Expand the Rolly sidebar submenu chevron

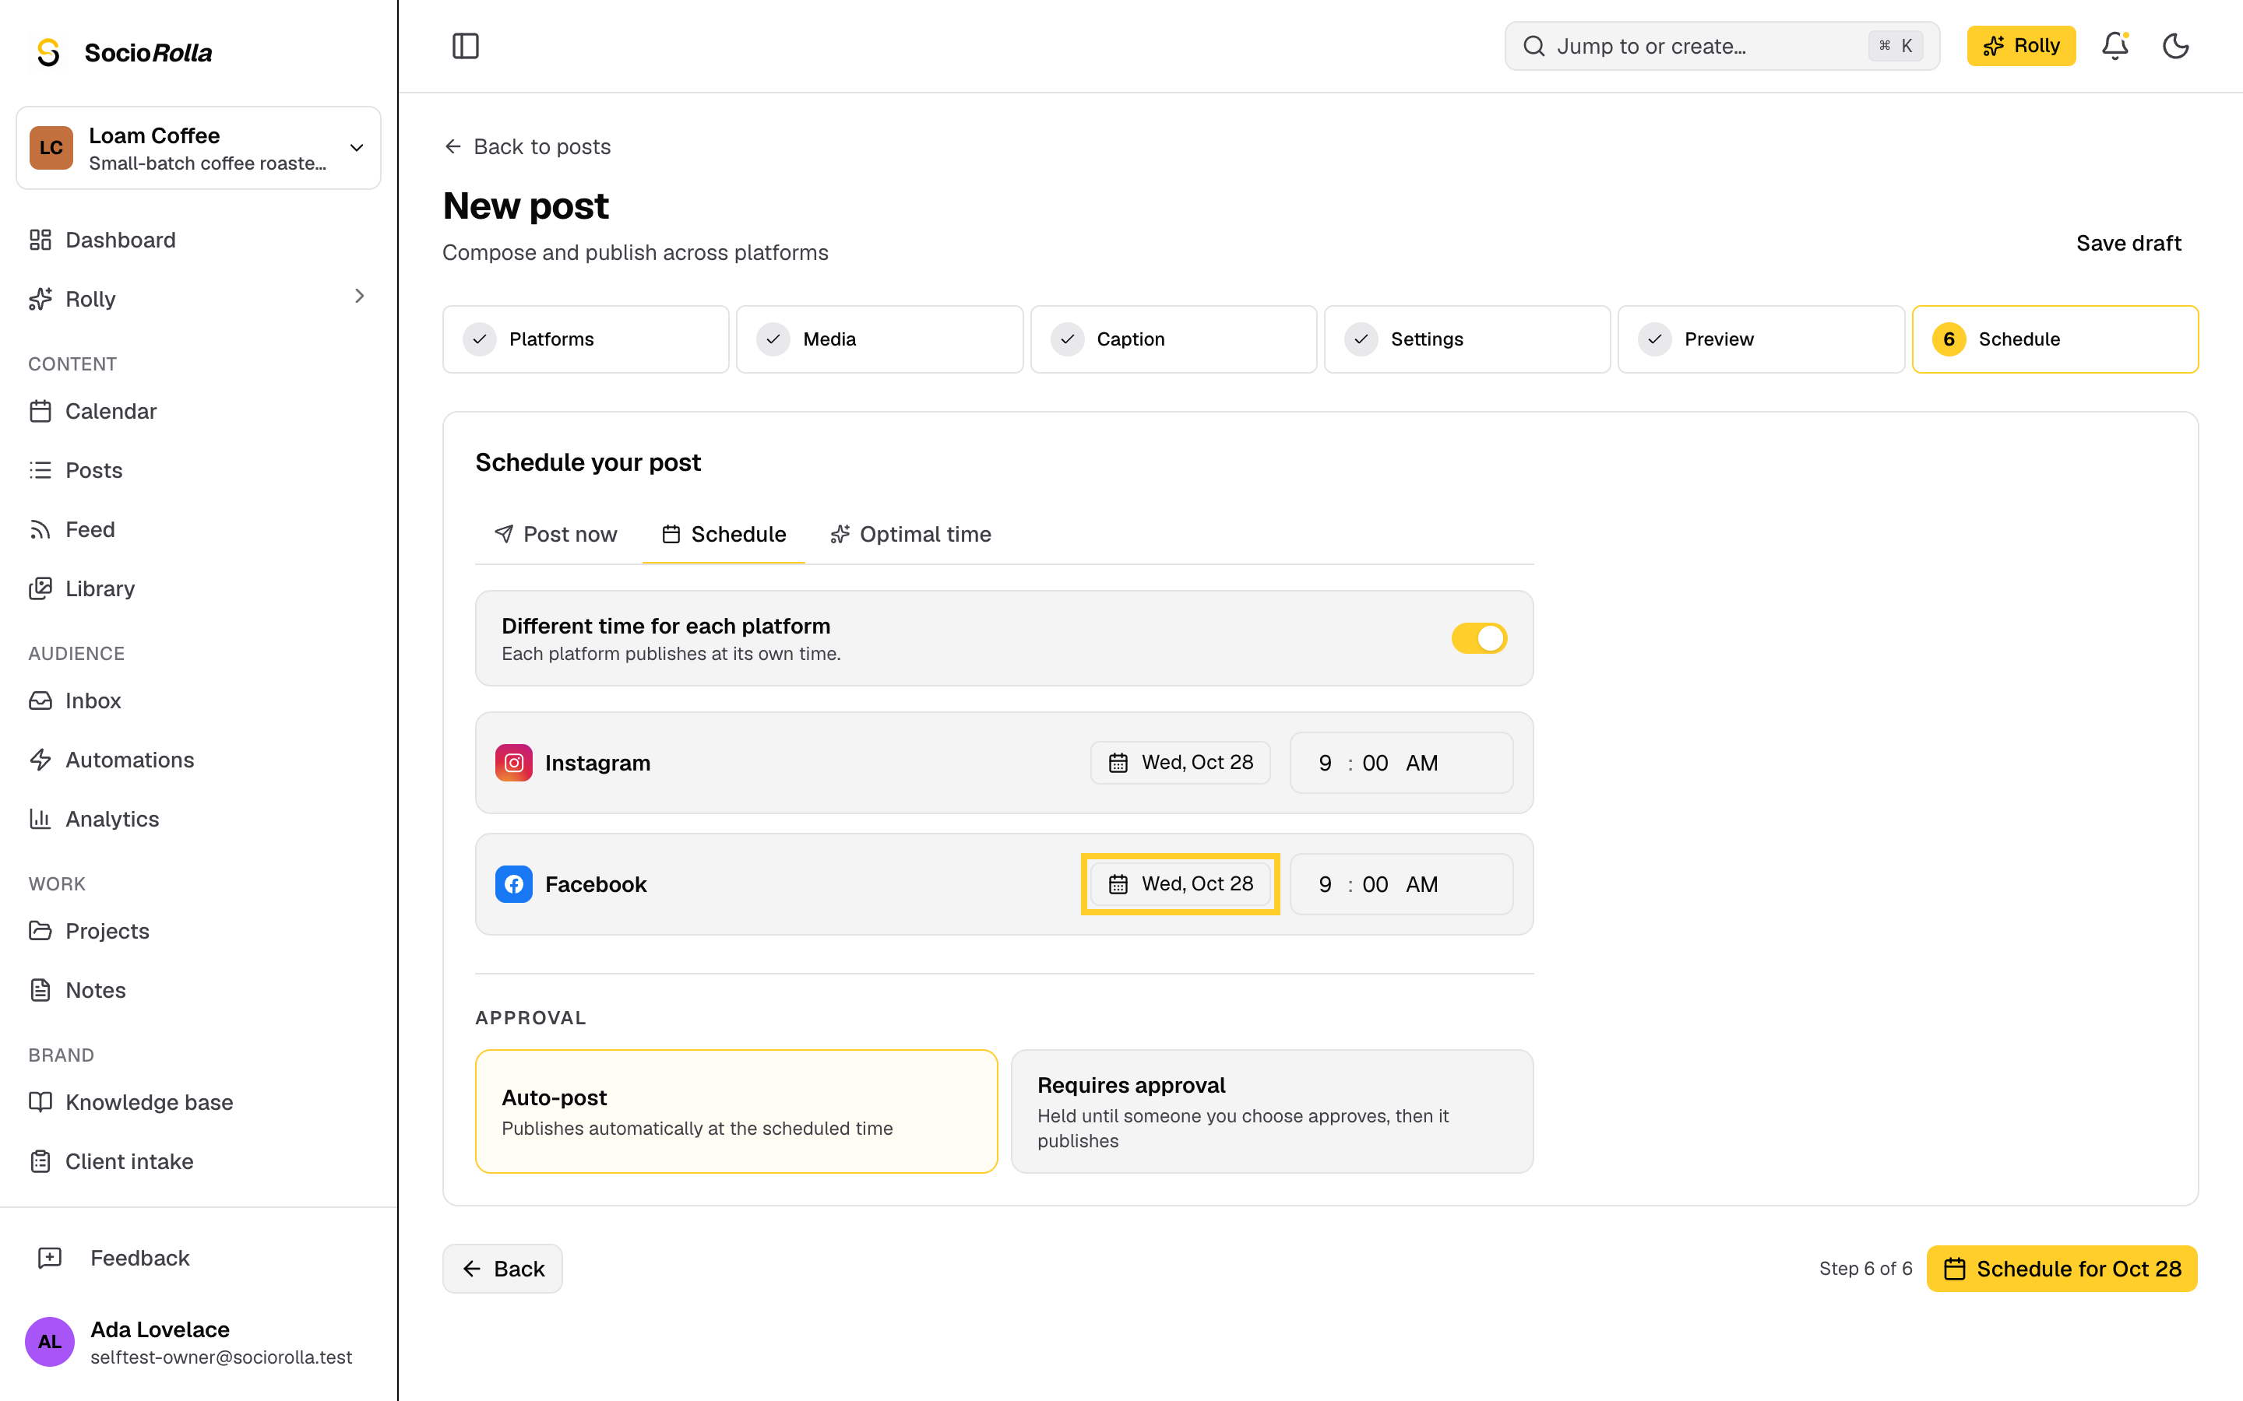coord(360,297)
